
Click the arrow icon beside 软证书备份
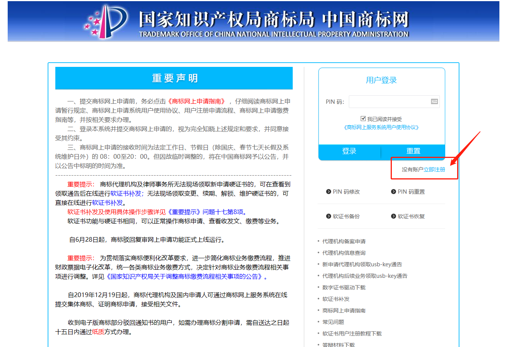click(x=328, y=216)
